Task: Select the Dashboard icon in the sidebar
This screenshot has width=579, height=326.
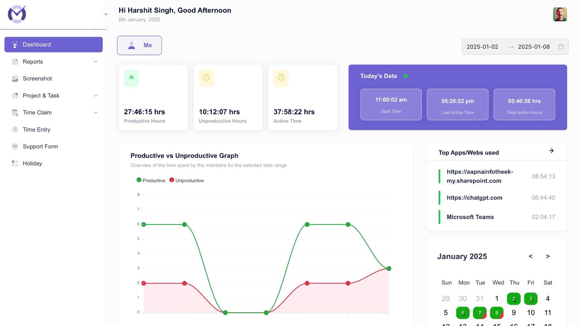Action: point(15,44)
